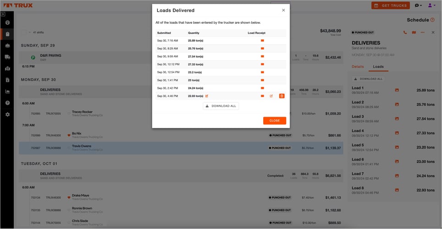Open Schedule clipboard icon in sidebar
This screenshot has height=229, width=442.
[x=8, y=34]
